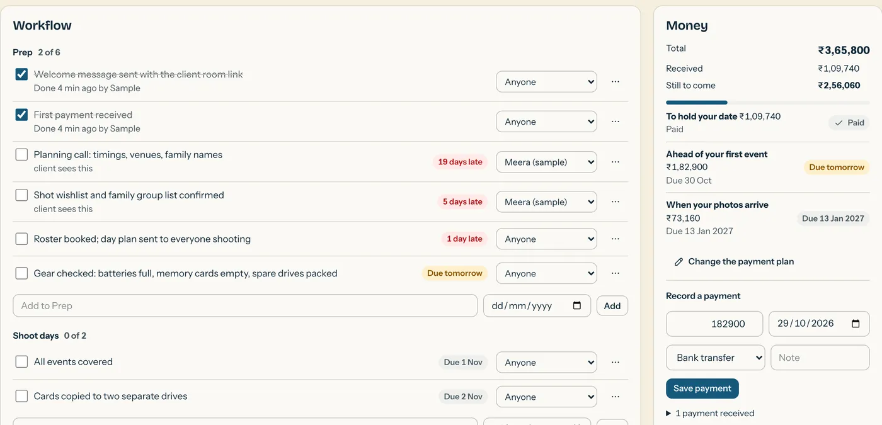Click the Due 13 Jan 2027 badge

[x=833, y=218]
